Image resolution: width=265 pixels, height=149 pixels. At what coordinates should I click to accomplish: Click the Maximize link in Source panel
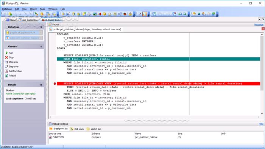click(x=259, y=25)
